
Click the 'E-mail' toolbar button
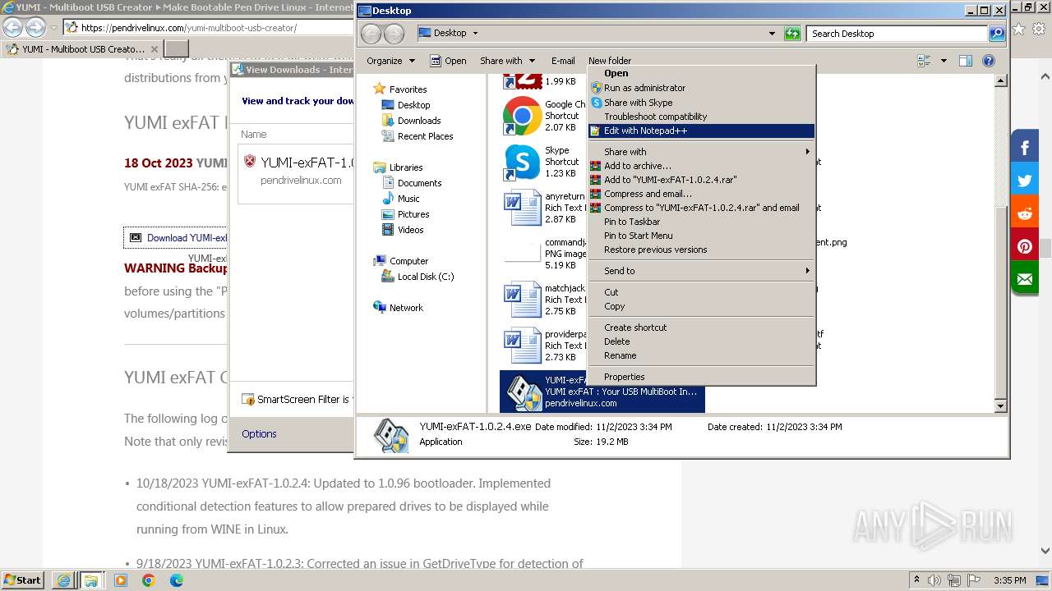(563, 61)
